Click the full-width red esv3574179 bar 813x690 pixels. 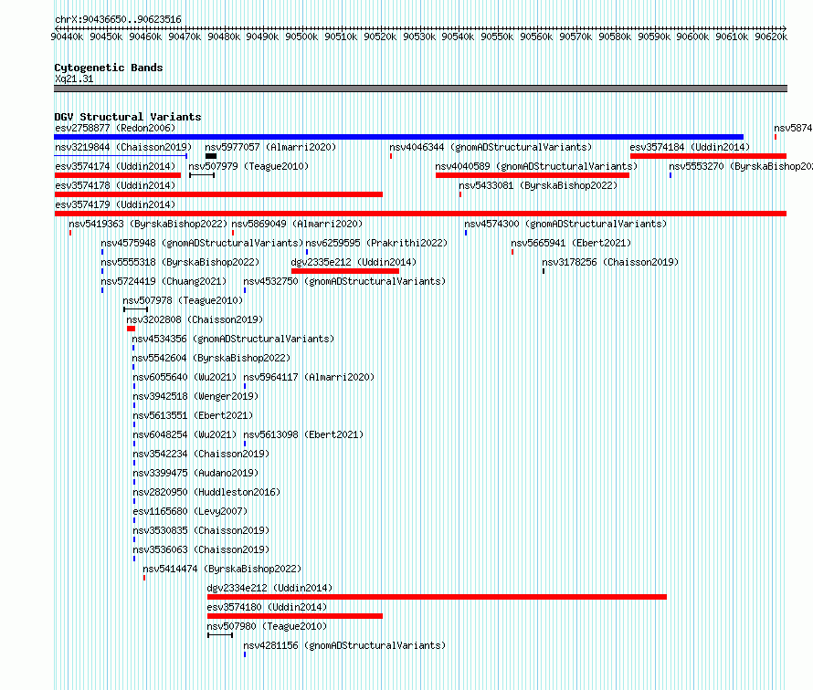coord(420,214)
